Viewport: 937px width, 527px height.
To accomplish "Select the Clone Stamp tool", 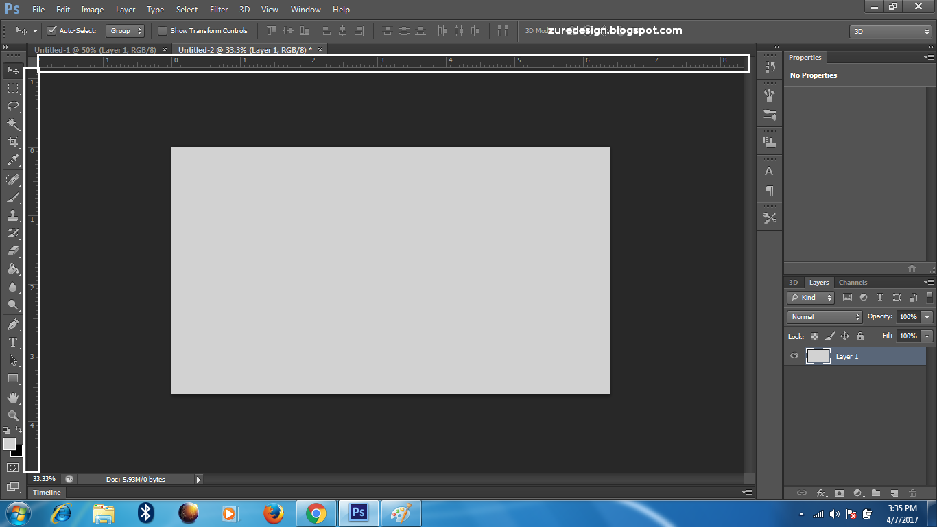I will point(12,215).
